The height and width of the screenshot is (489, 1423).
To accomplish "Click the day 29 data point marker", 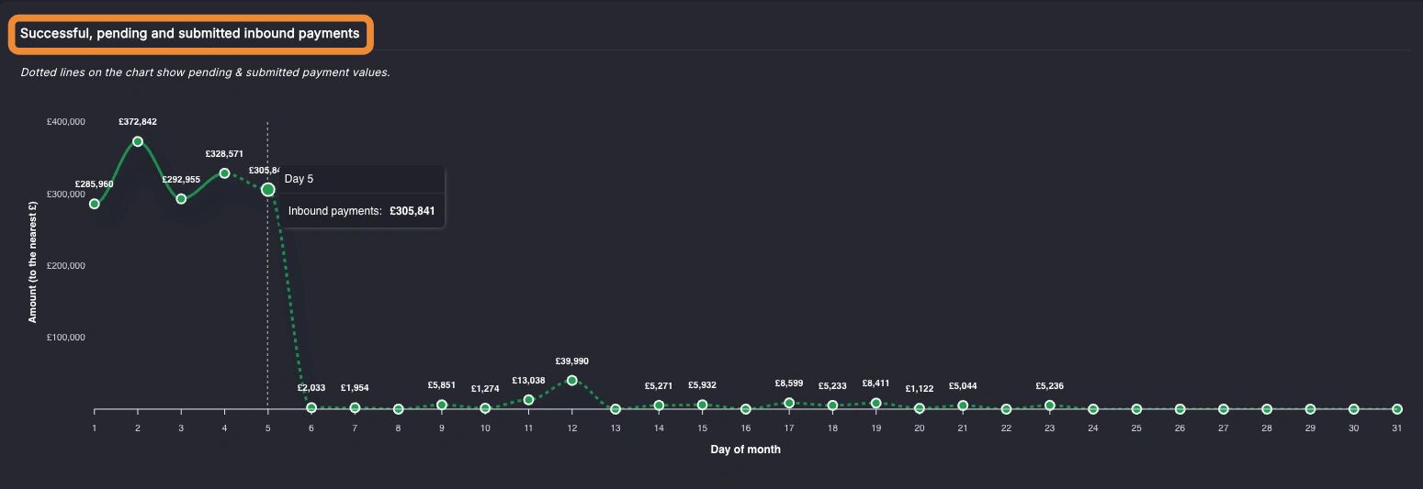I will pos(1310,409).
